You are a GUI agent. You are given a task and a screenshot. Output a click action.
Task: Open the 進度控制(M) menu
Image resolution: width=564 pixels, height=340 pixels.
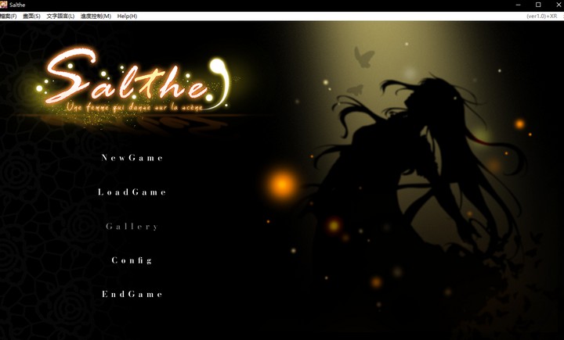coord(96,16)
